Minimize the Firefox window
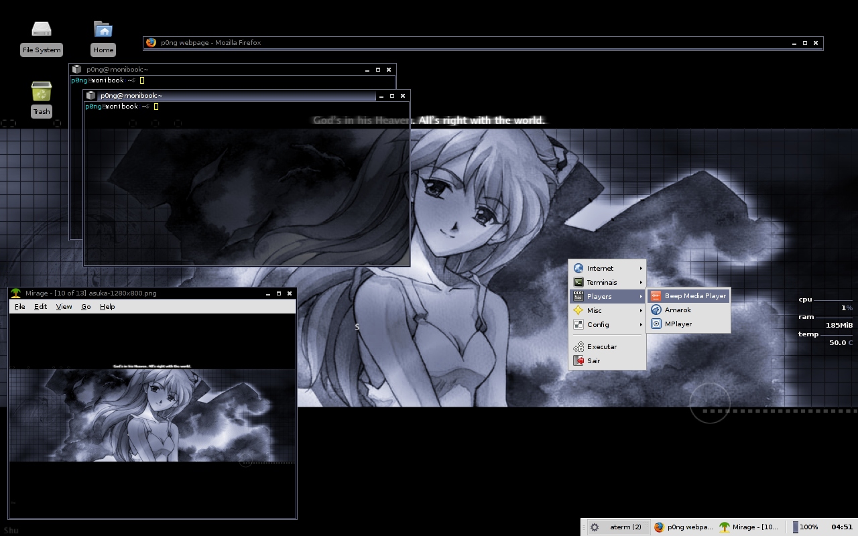 tap(794, 43)
